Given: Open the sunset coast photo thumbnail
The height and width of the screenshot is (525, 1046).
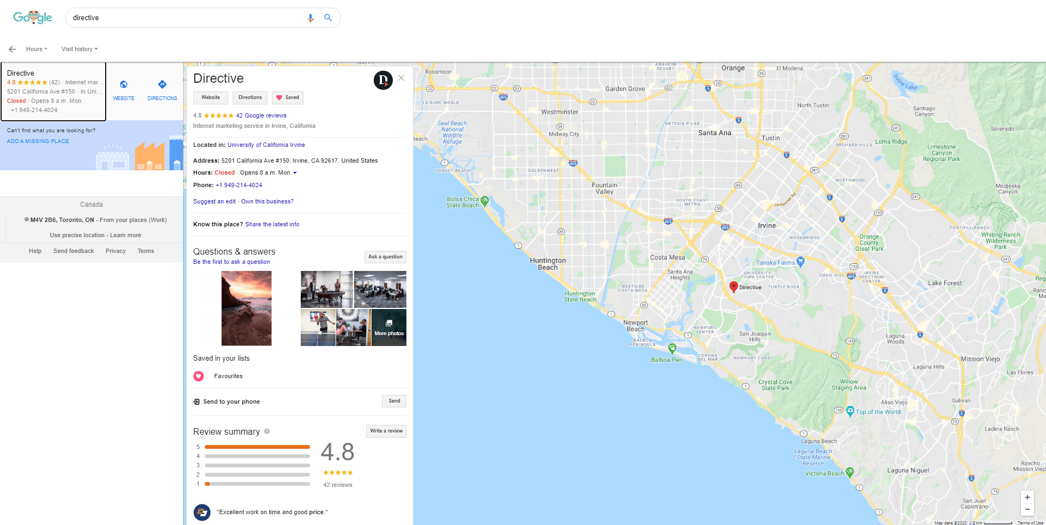Looking at the screenshot, I should [x=246, y=308].
